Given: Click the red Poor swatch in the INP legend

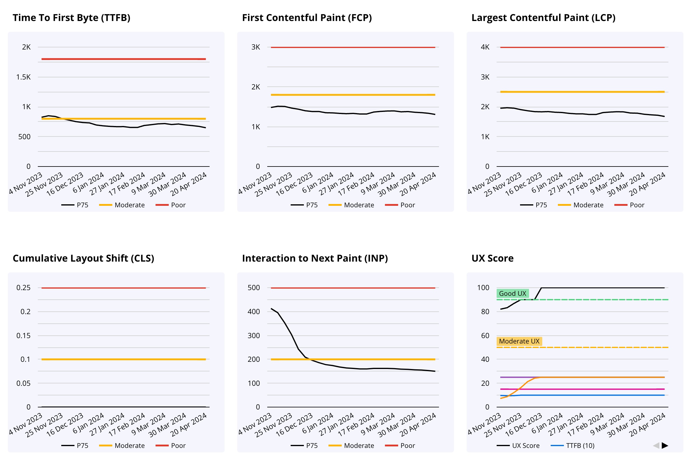Looking at the screenshot, I should (391, 445).
